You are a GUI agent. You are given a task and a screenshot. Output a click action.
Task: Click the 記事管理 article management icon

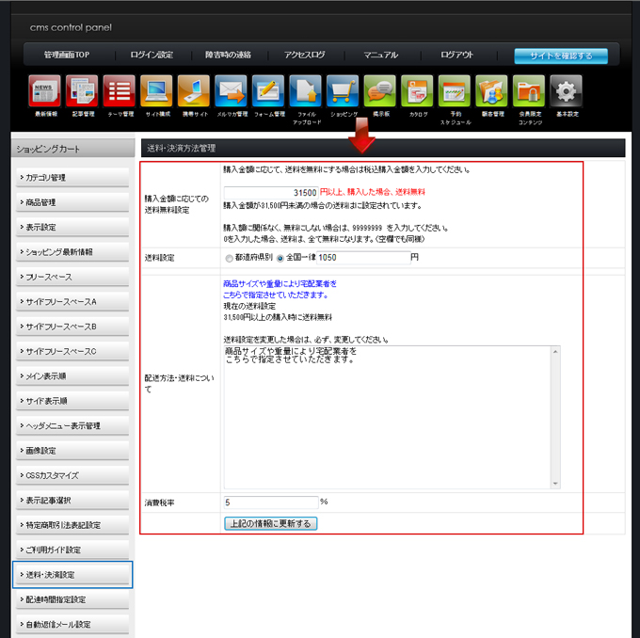click(82, 92)
